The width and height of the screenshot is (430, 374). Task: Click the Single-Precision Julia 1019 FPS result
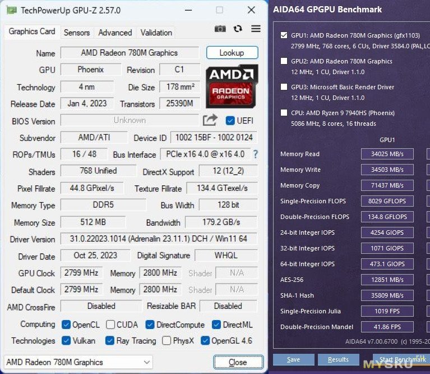coord(387,311)
